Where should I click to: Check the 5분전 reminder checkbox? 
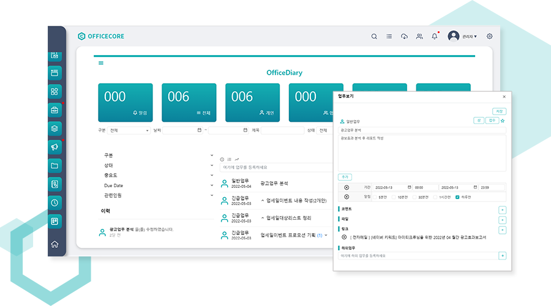coord(375,197)
